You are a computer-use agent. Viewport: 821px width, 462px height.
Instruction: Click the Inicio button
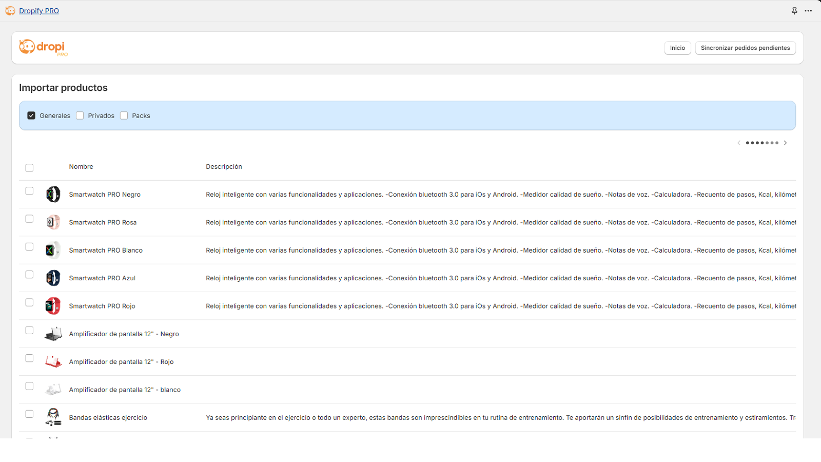pos(677,48)
